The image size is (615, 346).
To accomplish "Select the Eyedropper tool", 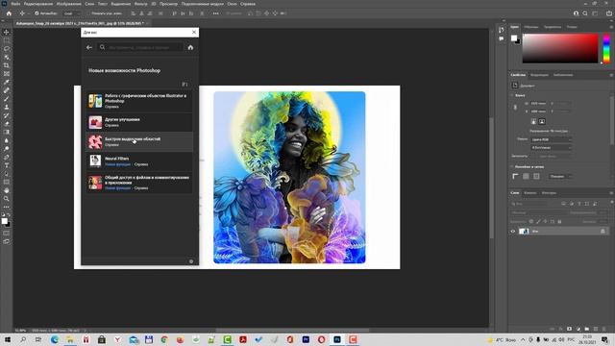I will (7, 82).
